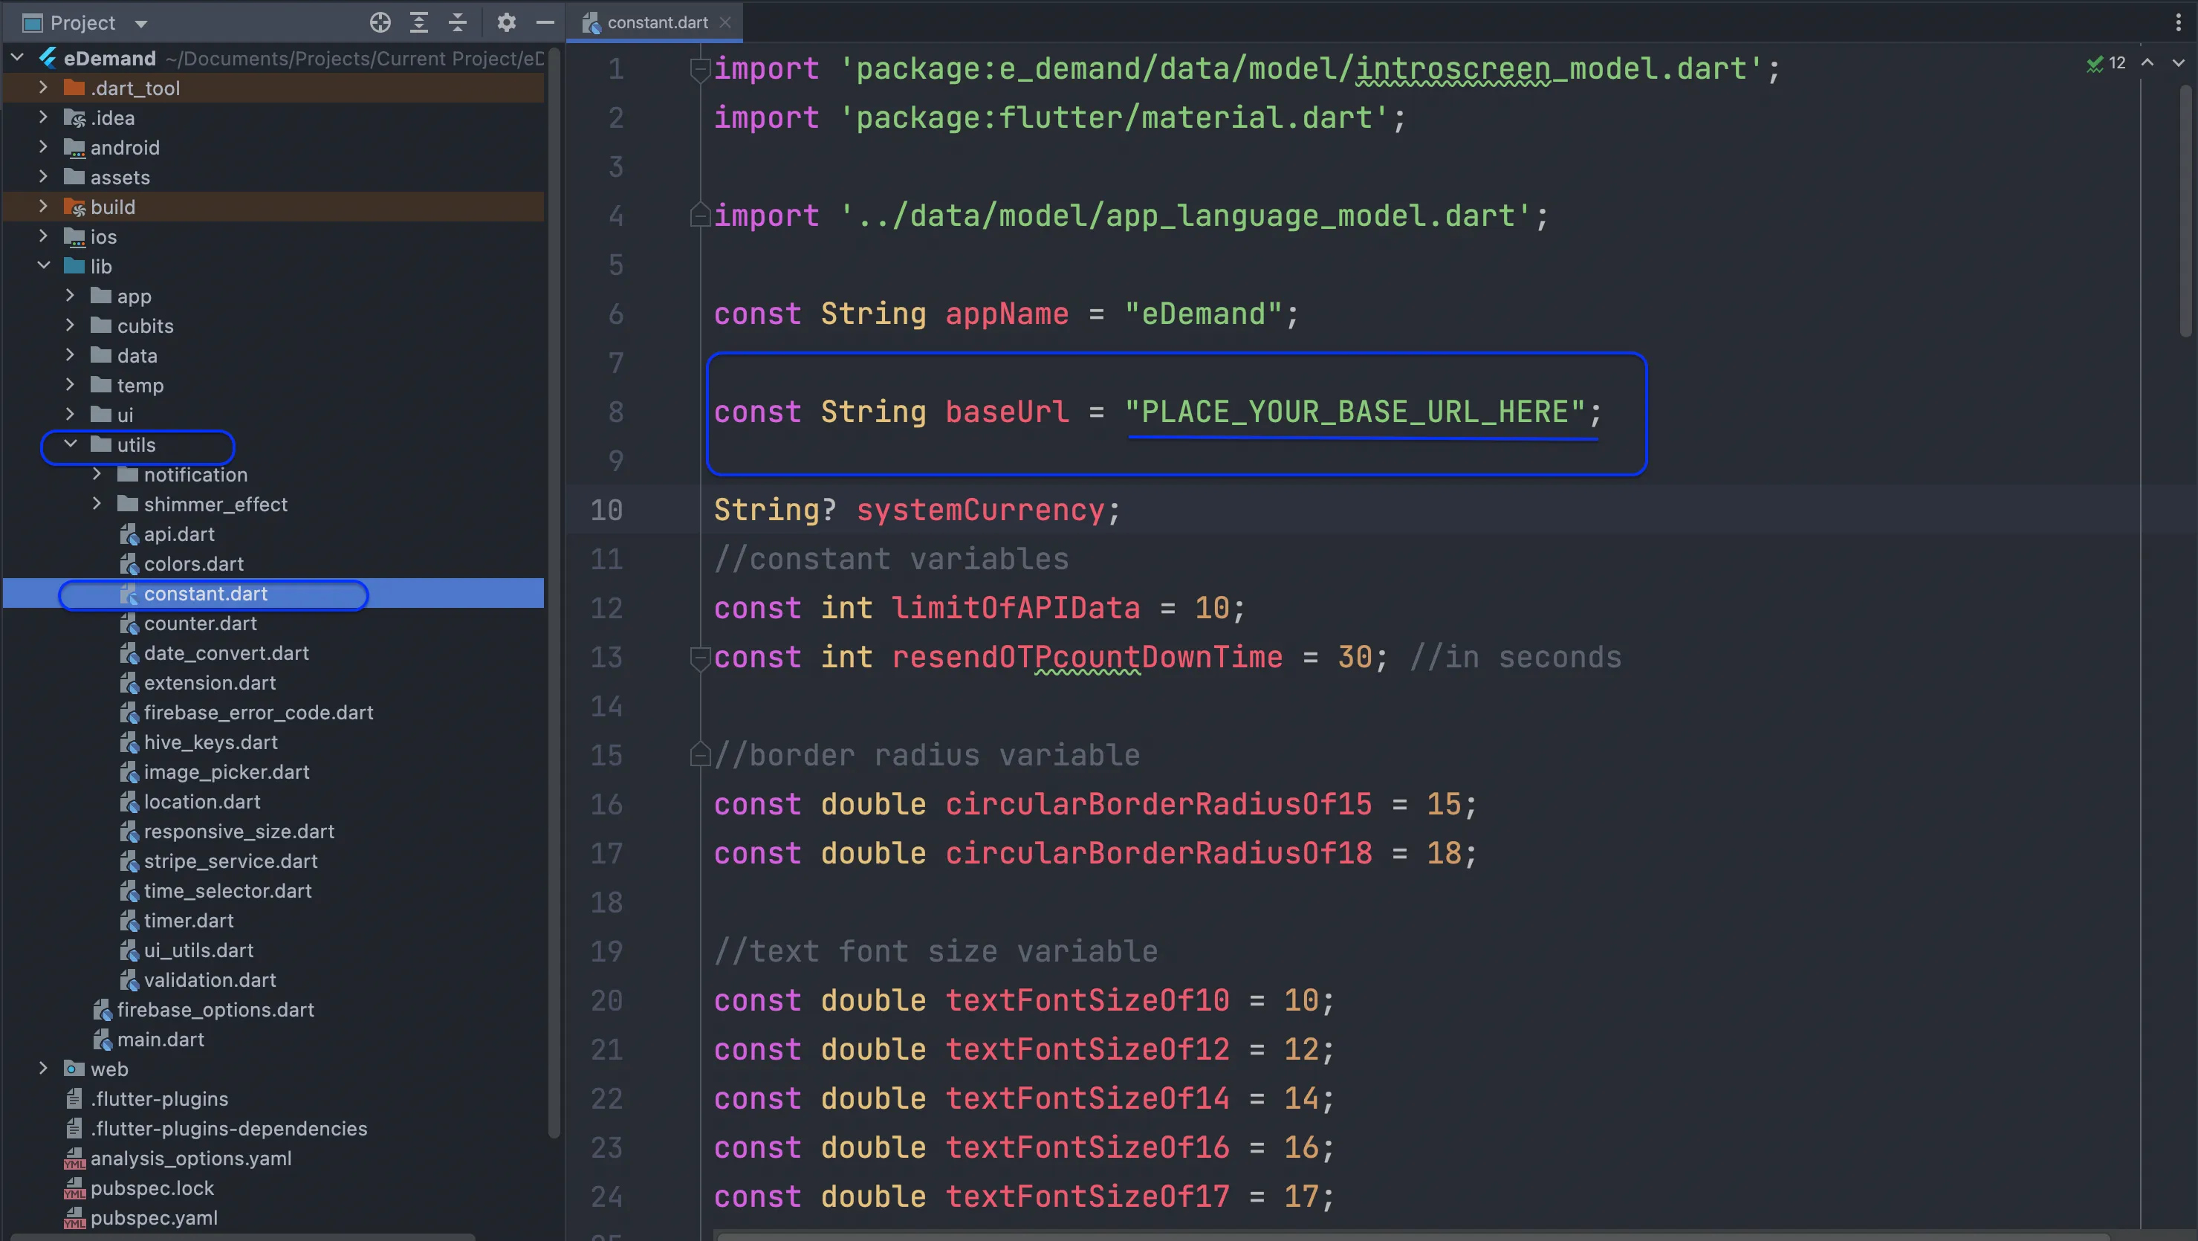Image resolution: width=2198 pixels, height=1241 pixels.
Task: Switch to the constant.dart editor tab
Action: click(x=657, y=23)
